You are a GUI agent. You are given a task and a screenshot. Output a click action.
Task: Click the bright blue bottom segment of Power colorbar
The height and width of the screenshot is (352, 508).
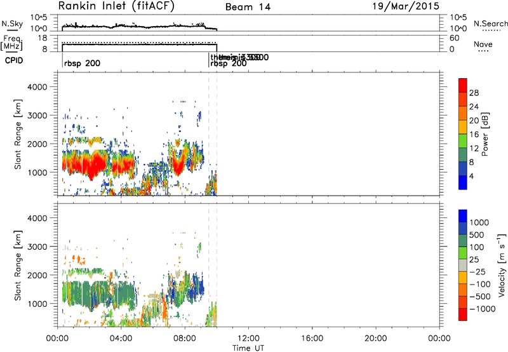coord(463,182)
